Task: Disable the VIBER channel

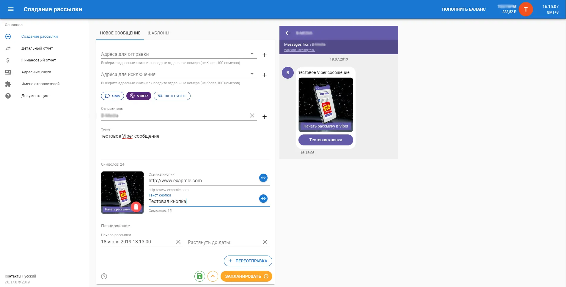Action: [x=139, y=96]
